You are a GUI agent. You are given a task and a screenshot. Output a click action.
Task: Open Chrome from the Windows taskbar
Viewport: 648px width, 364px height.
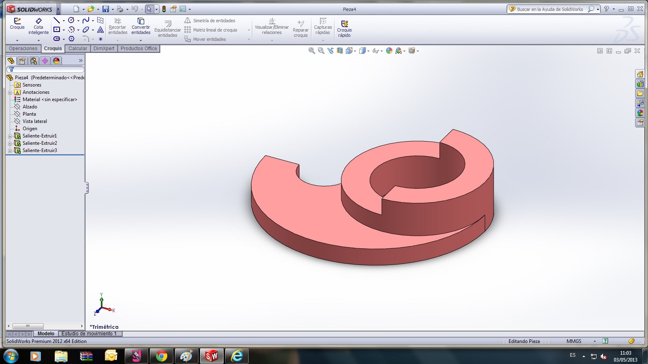point(161,356)
